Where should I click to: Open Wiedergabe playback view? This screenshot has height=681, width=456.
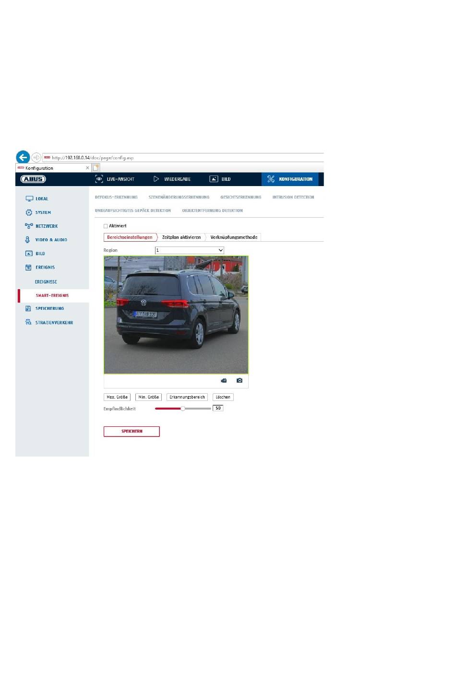coord(172,179)
